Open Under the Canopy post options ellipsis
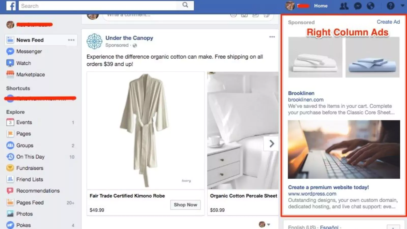This screenshot has width=407, height=229. (x=272, y=37)
